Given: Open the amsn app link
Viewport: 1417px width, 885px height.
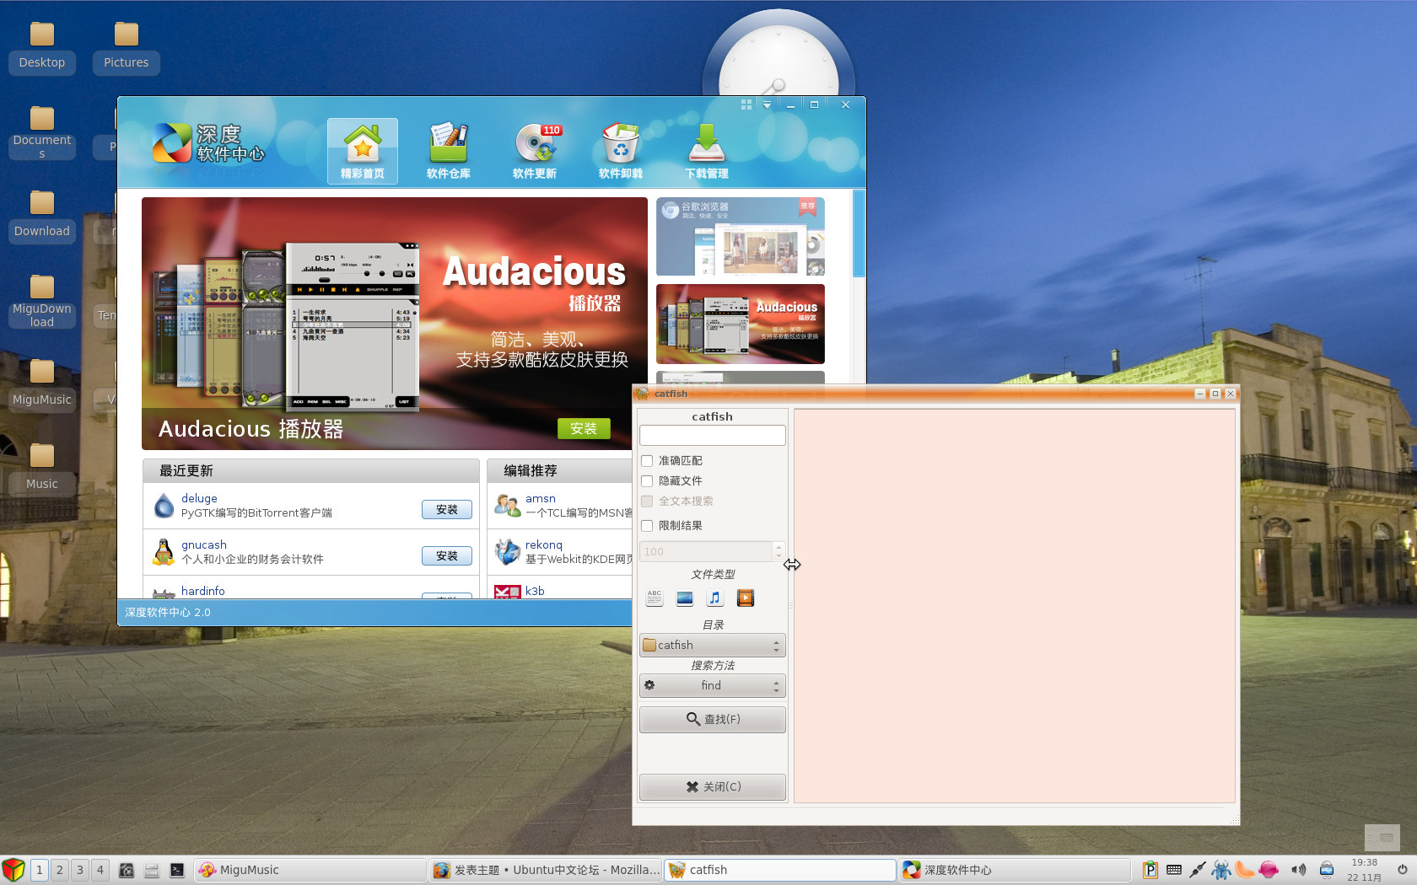Looking at the screenshot, I should (541, 499).
